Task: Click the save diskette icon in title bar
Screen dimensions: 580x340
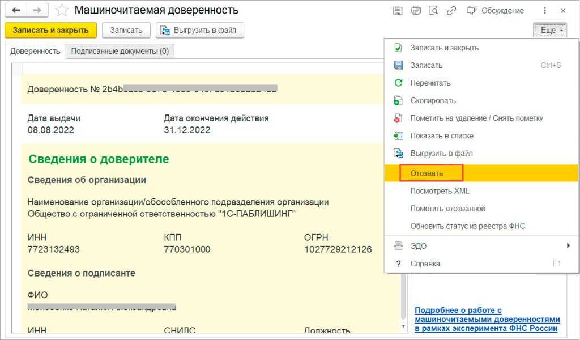Action: coord(398,11)
